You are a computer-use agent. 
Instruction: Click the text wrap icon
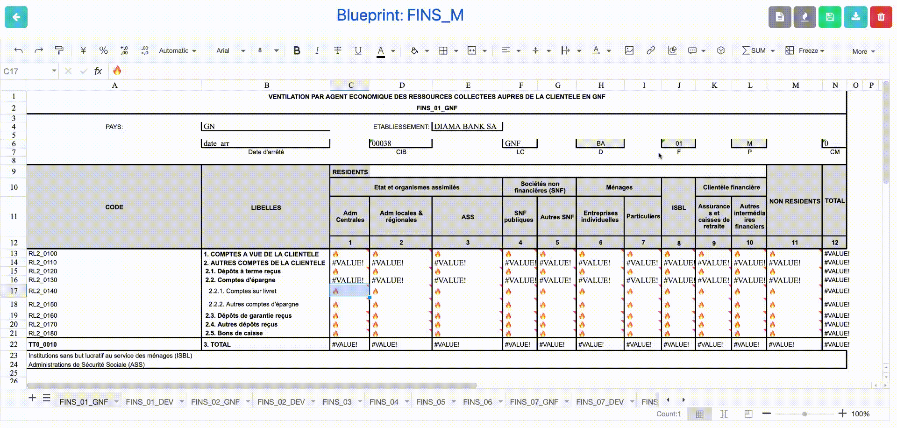pos(565,50)
